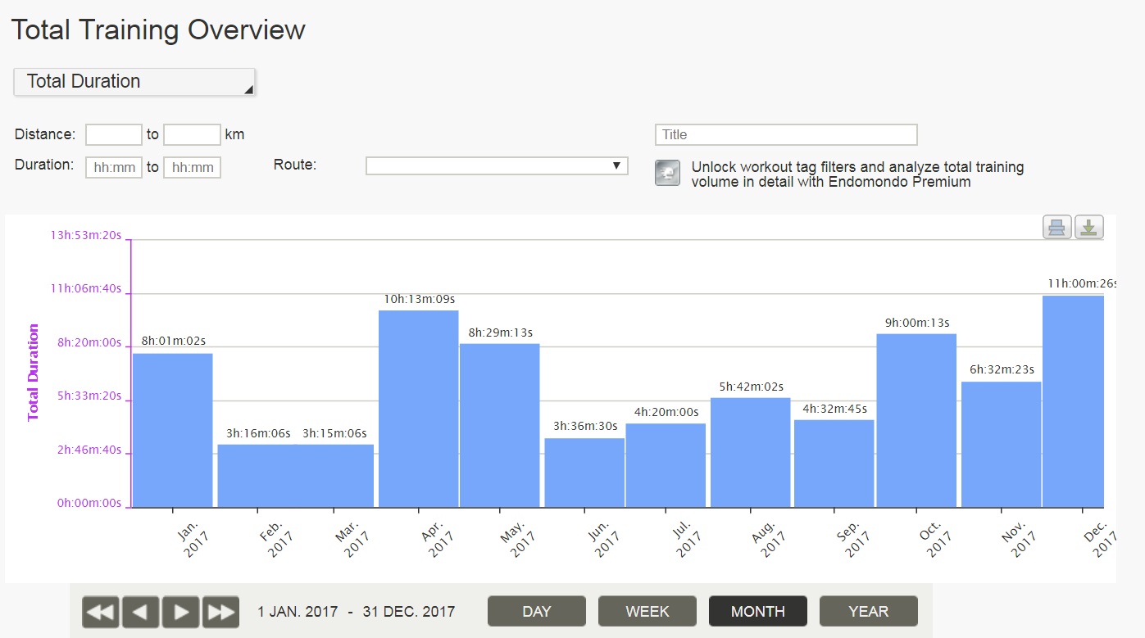The image size is (1145, 638).
Task: Click the 3h:36m:30s value label
Action: click(584, 426)
